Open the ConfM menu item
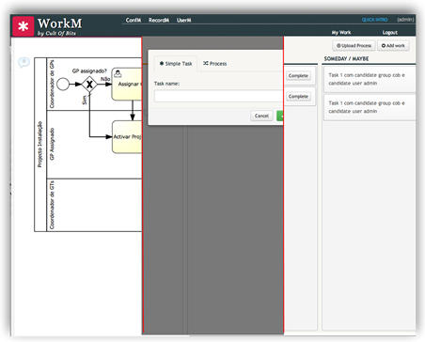Screen dimensions: 425x342 click(134, 20)
